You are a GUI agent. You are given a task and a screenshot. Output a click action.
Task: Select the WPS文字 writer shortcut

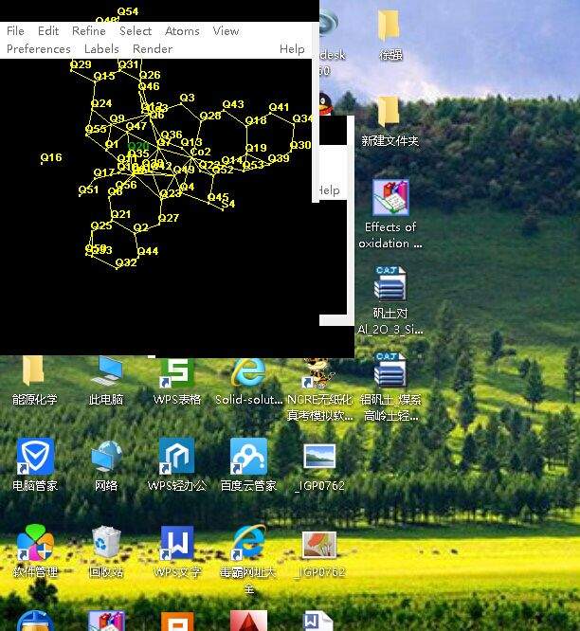177,543
